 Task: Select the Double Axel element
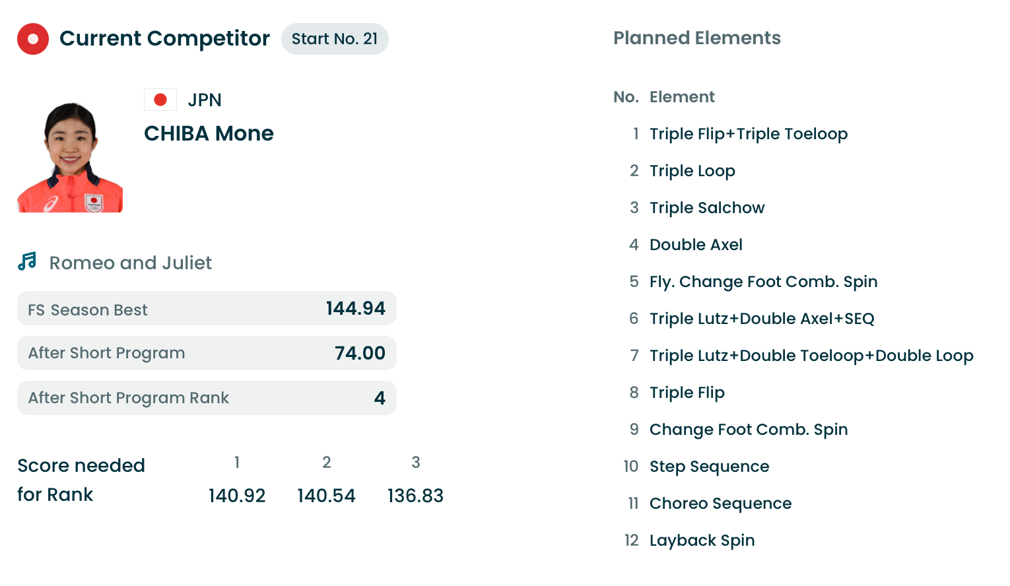(696, 245)
